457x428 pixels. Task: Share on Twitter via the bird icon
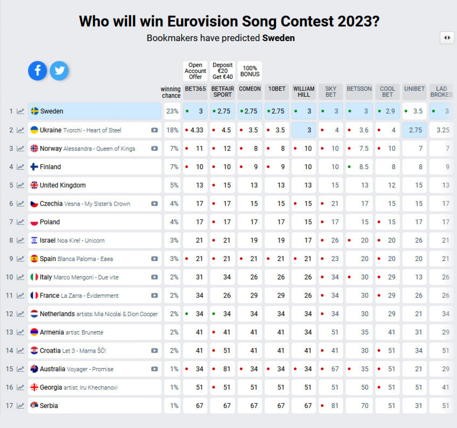[x=59, y=71]
